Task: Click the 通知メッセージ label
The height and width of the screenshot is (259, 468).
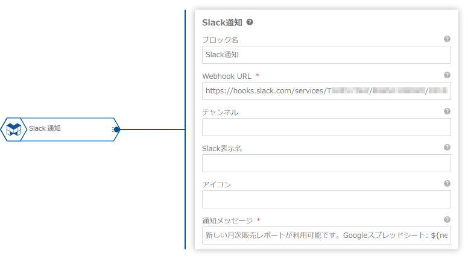Action: coord(227,220)
